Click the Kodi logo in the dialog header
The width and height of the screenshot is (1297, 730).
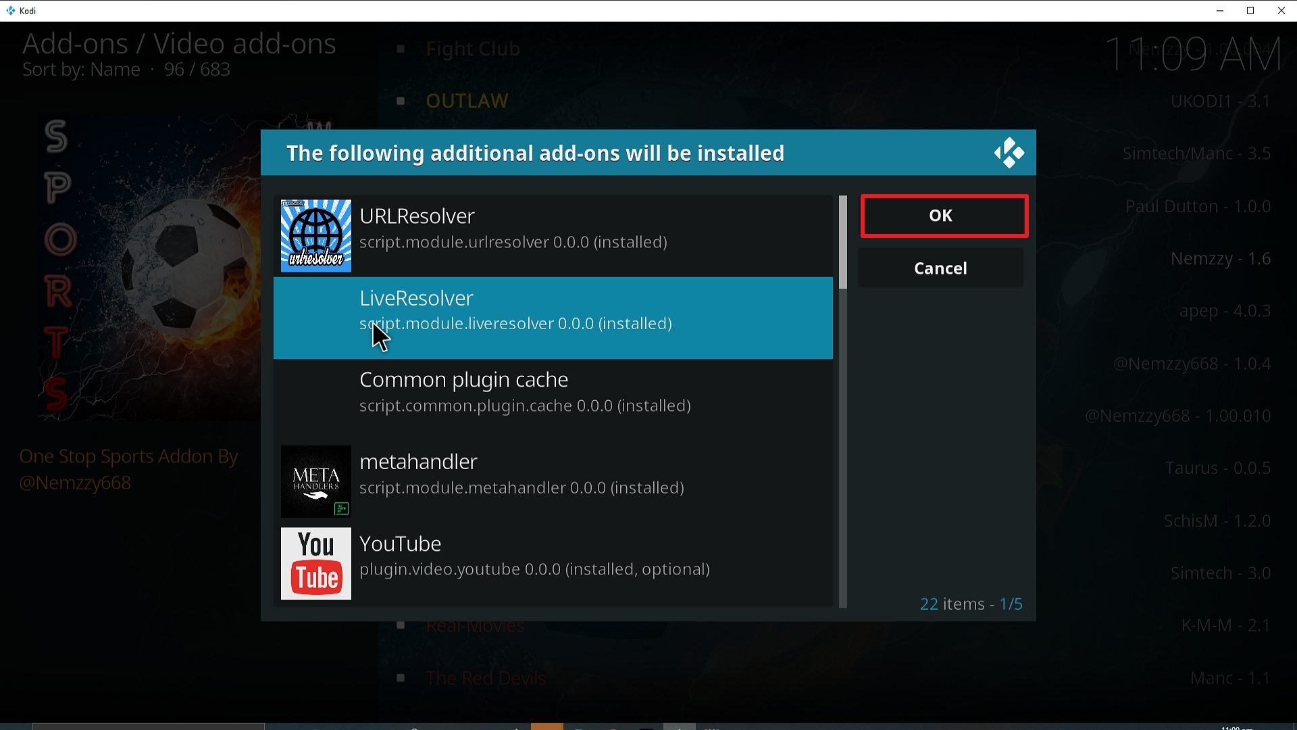coord(1009,153)
